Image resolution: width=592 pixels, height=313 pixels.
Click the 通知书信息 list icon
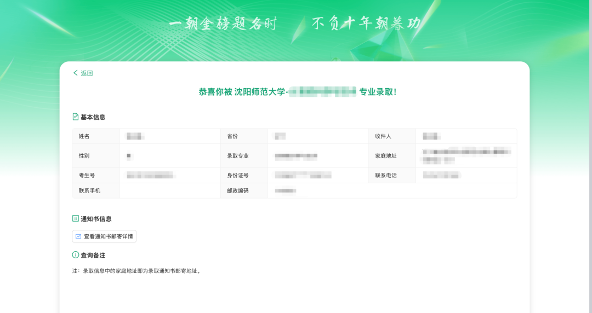pyautogui.click(x=76, y=218)
